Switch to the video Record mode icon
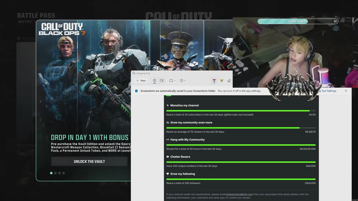The width and height of the screenshot is (358, 201). point(162,81)
